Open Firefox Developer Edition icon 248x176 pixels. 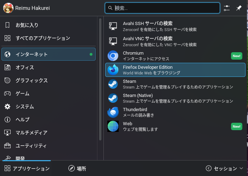(x=113, y=70)
